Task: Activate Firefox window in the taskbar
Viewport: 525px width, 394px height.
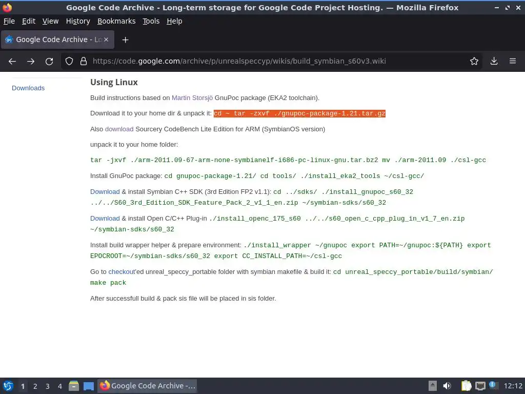Action: (147, 386)
